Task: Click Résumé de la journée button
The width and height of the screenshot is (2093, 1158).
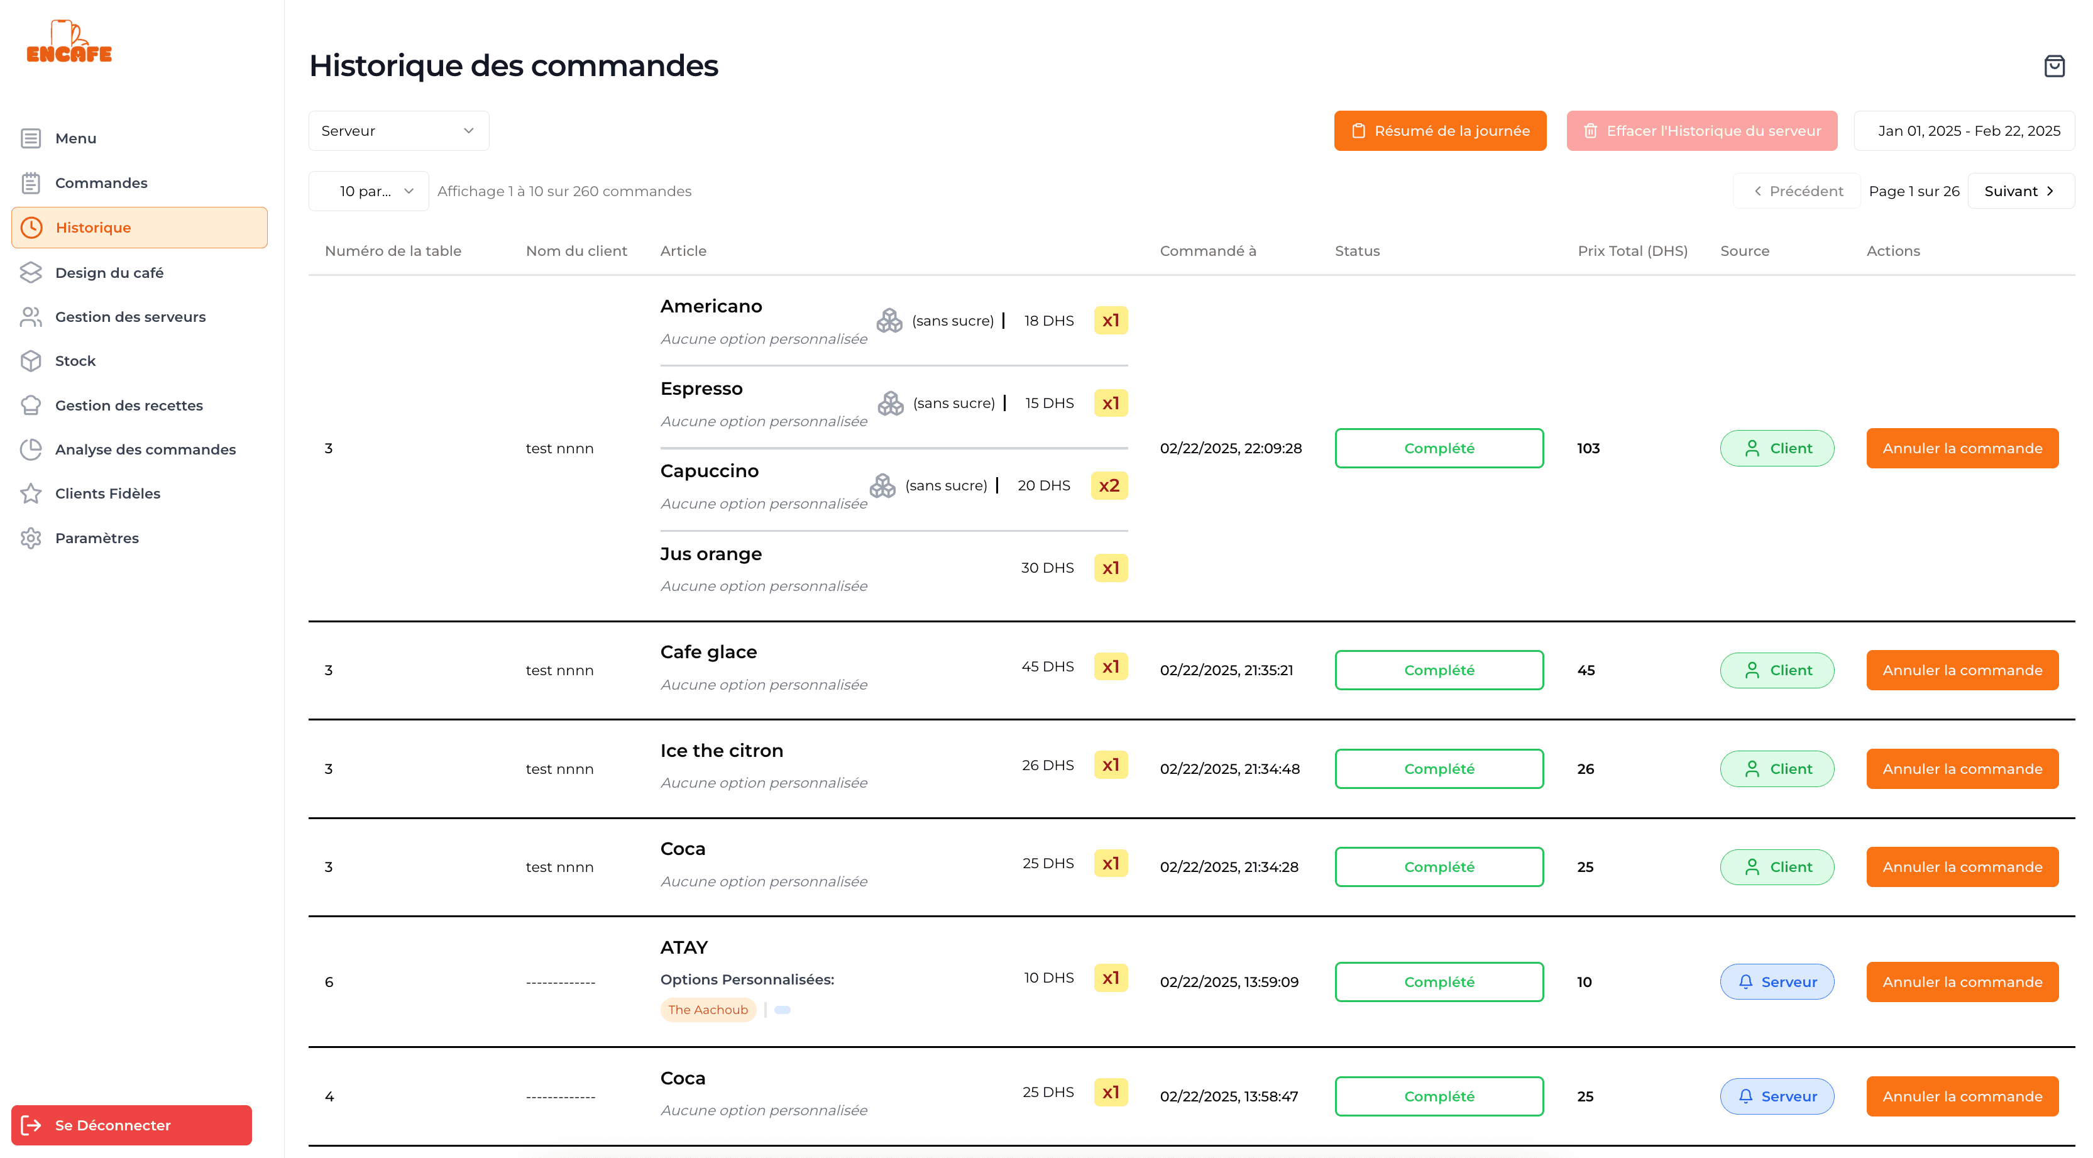Action: click(1440, 131)
